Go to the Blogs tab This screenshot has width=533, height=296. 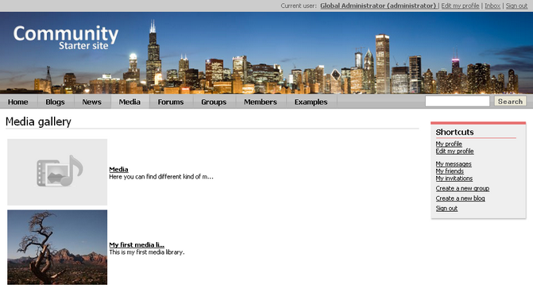tap(55, 102)
